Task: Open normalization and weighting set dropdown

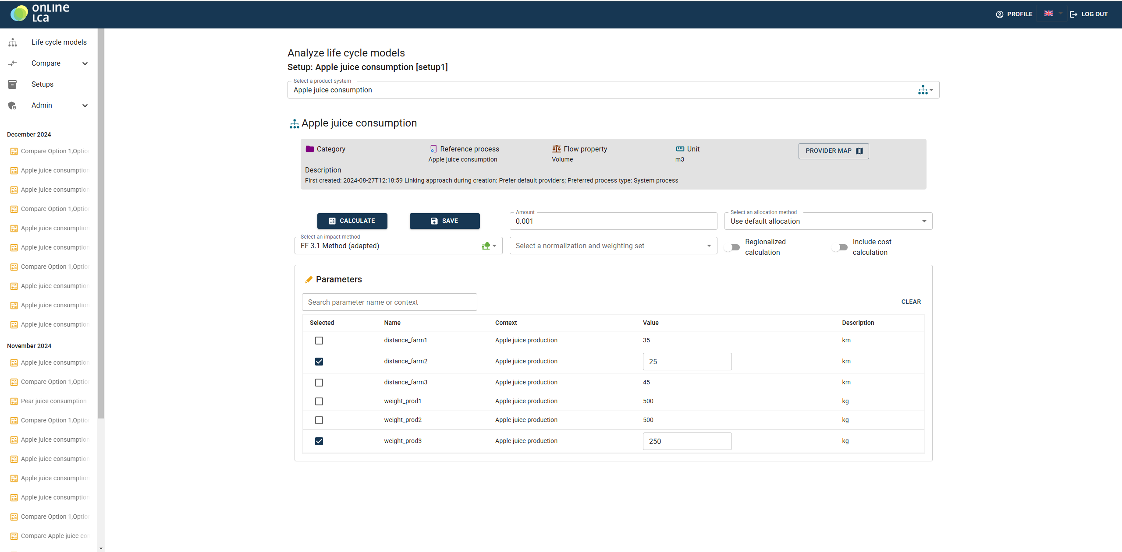Action: (x=613, y=246)
